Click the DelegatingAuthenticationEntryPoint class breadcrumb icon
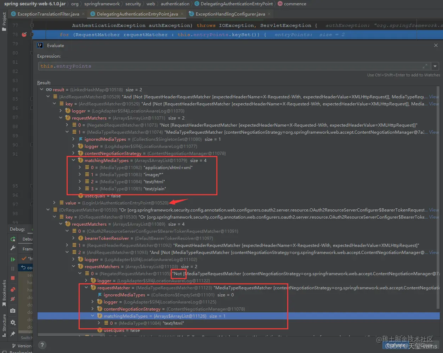443x353 pixels. [197, 4]
